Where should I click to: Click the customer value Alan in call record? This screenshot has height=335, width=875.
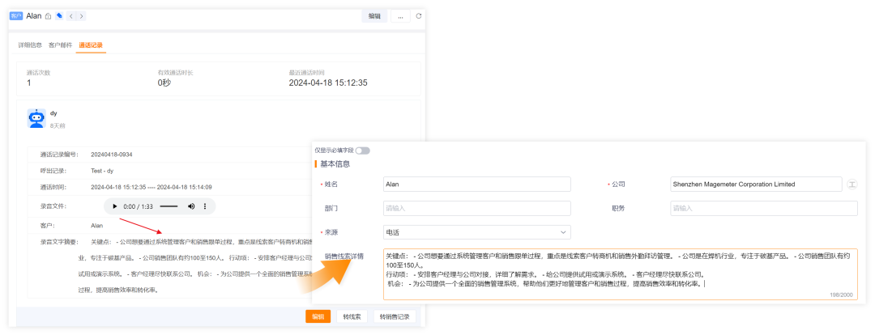tap(96, 226)
